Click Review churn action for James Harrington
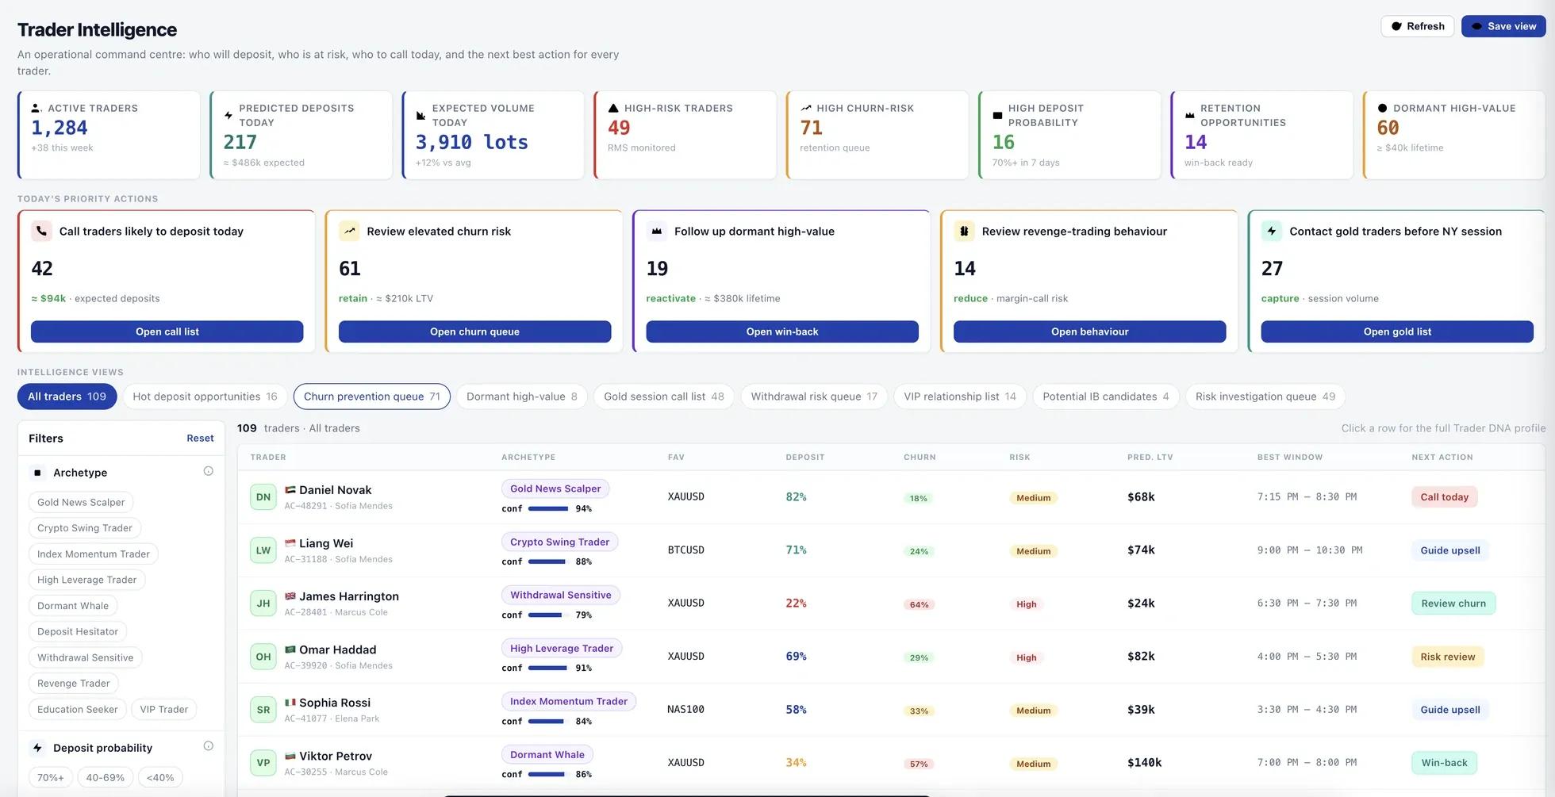The image size is (1555, 797). (1453, 603)
